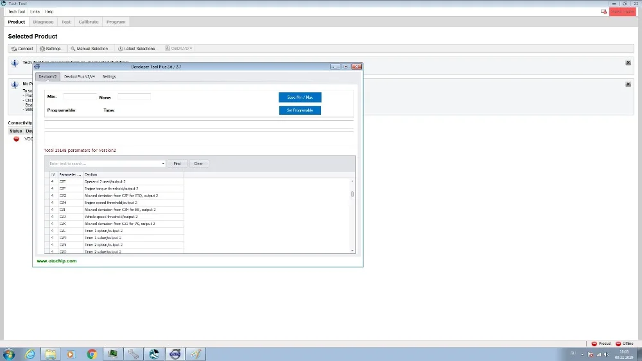Open the green monitor taskbar application
The height and width of the screenshot is (361, 642).
pyautogui.click(x=112, y=354)
